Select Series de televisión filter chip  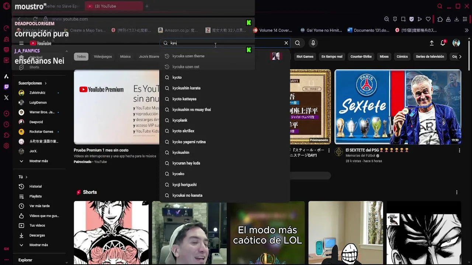(430, 57)
